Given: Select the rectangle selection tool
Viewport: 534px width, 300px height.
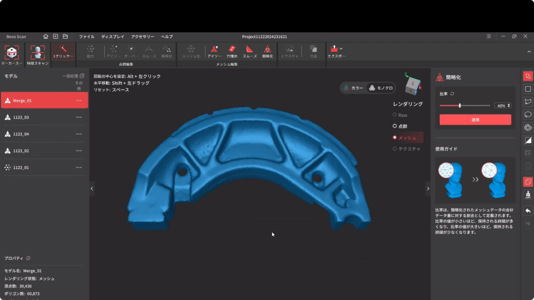Looking at the screenshot, I should click(528, 89).
